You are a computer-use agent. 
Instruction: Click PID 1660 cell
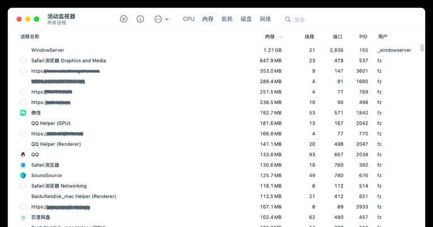click(x=362, y=82)
